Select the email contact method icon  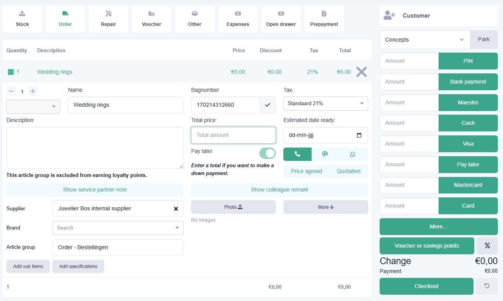pos(325,154)
